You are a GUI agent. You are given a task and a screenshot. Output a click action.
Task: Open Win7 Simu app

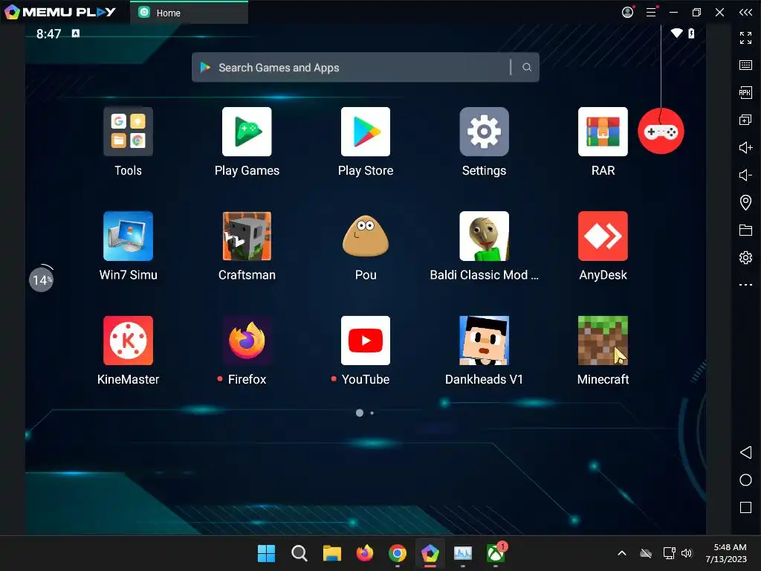tap(128, 236)
